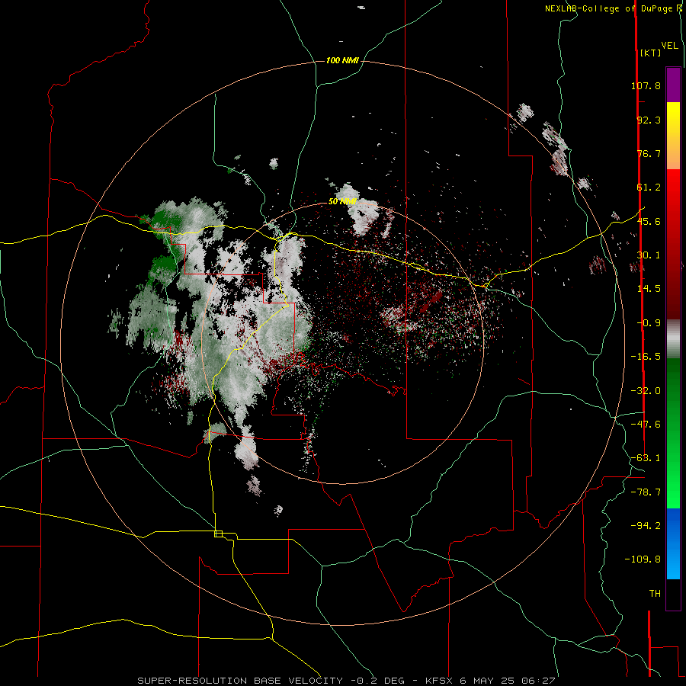Click the 107.8 value on velocity scale
686x686 pixels.
coord(646,85)
